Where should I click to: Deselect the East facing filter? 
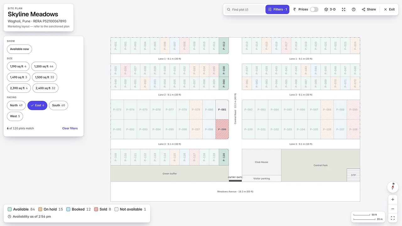(x=37, y=105)
